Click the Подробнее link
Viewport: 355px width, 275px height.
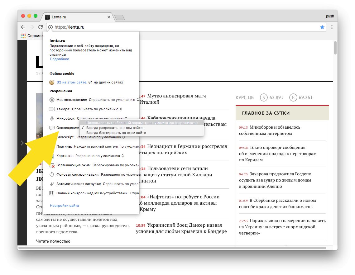pyautogui.click(x=59, y=59)
